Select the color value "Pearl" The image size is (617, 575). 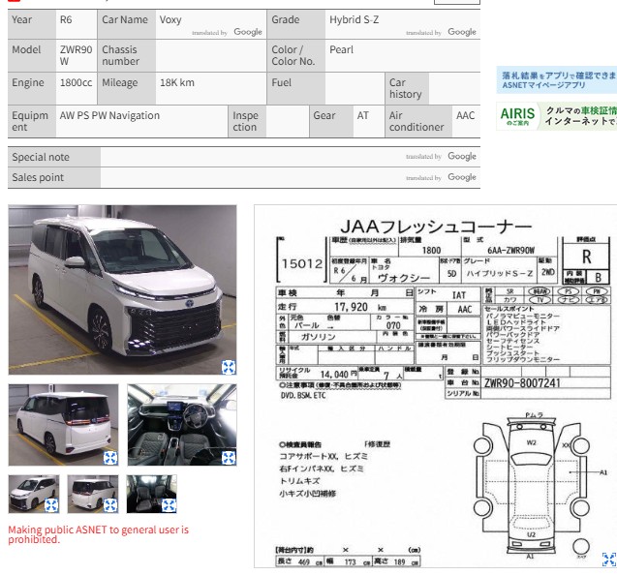point(341,49)
